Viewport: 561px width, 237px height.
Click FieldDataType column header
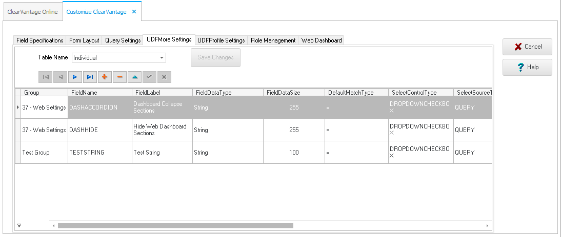[228, 93]
